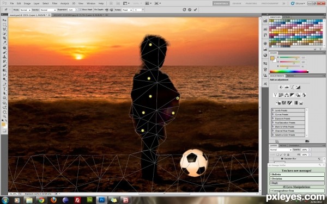327x204 pixels.
Task: Open Photoshop in the Windows taskbar
Action: point(101,200)
